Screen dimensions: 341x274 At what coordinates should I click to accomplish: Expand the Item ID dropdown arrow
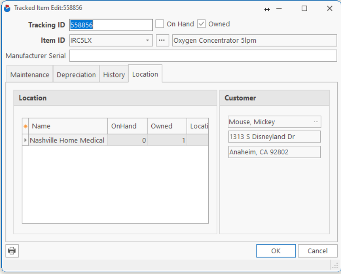[x=147, y=41]
